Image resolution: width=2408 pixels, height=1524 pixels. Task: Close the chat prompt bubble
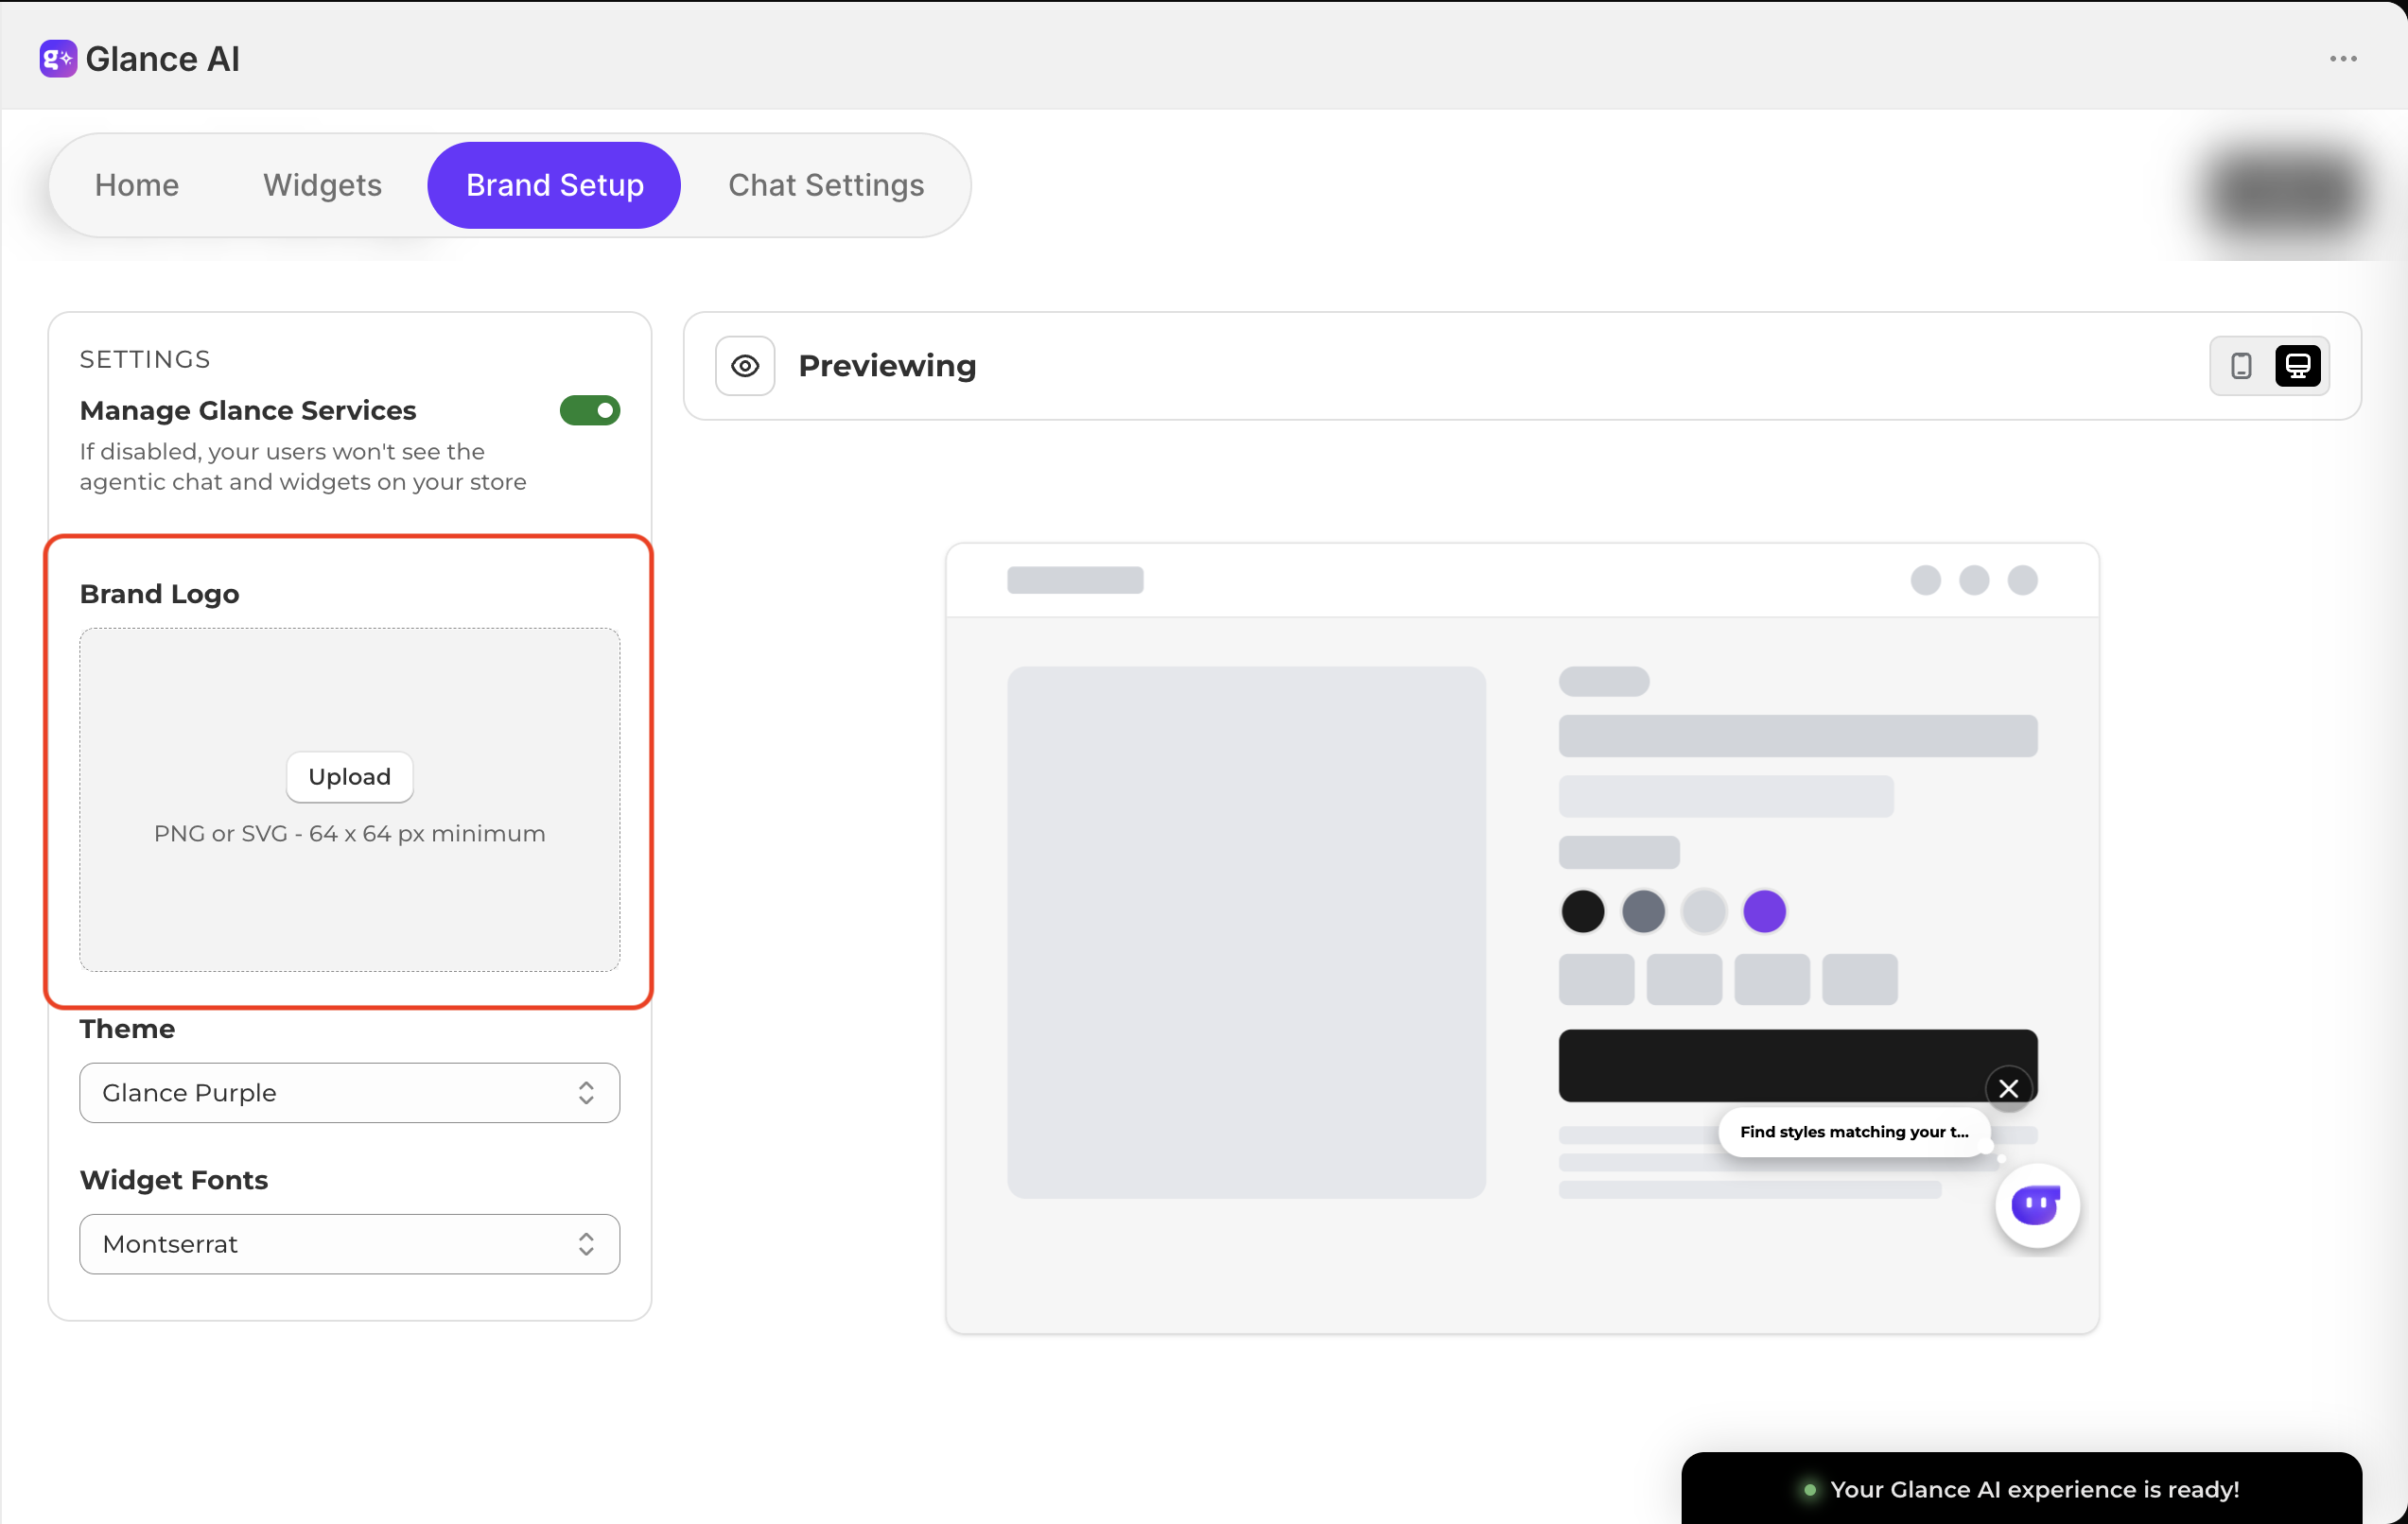(x=2008, y=1088)
